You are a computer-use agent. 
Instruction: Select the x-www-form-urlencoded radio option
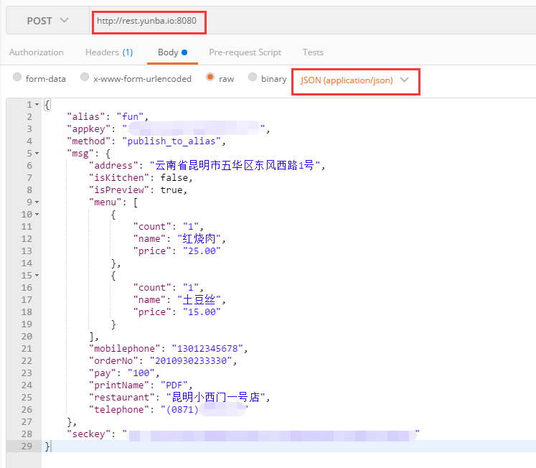tap(85, 78)
